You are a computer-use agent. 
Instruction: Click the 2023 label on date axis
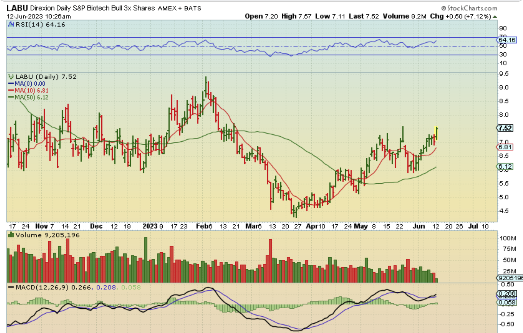tap(150, 226)
